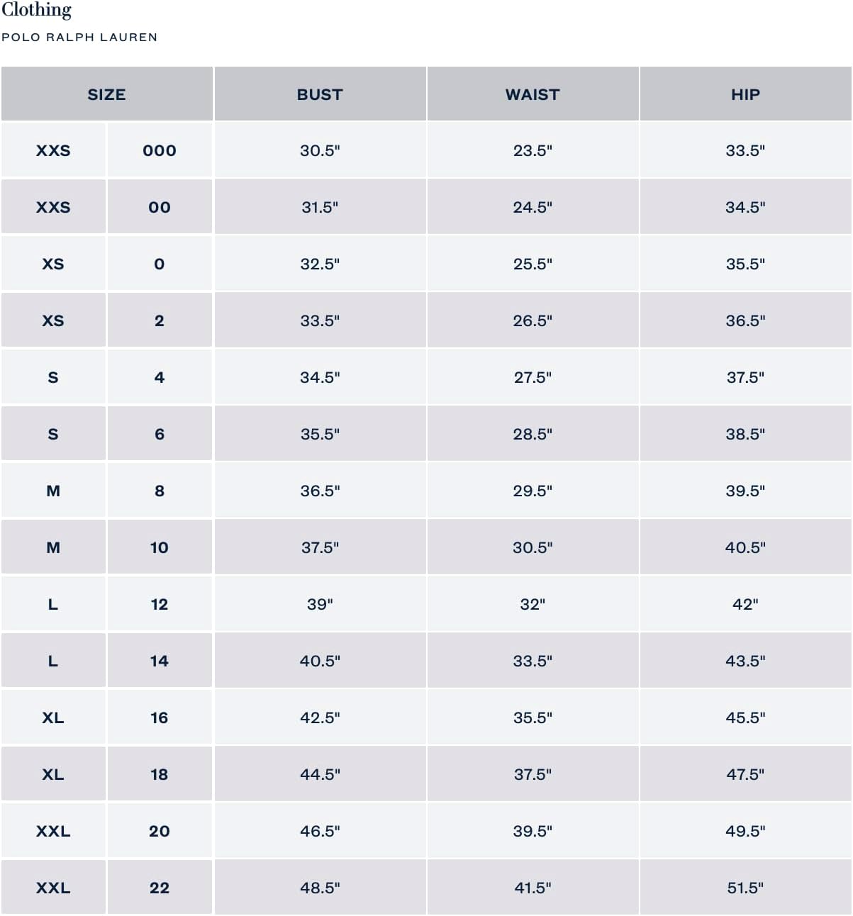The height and width of the screenshot is (916, 853).
Task: Select numeric size 16 cell
Action: [x=160, y=717]
